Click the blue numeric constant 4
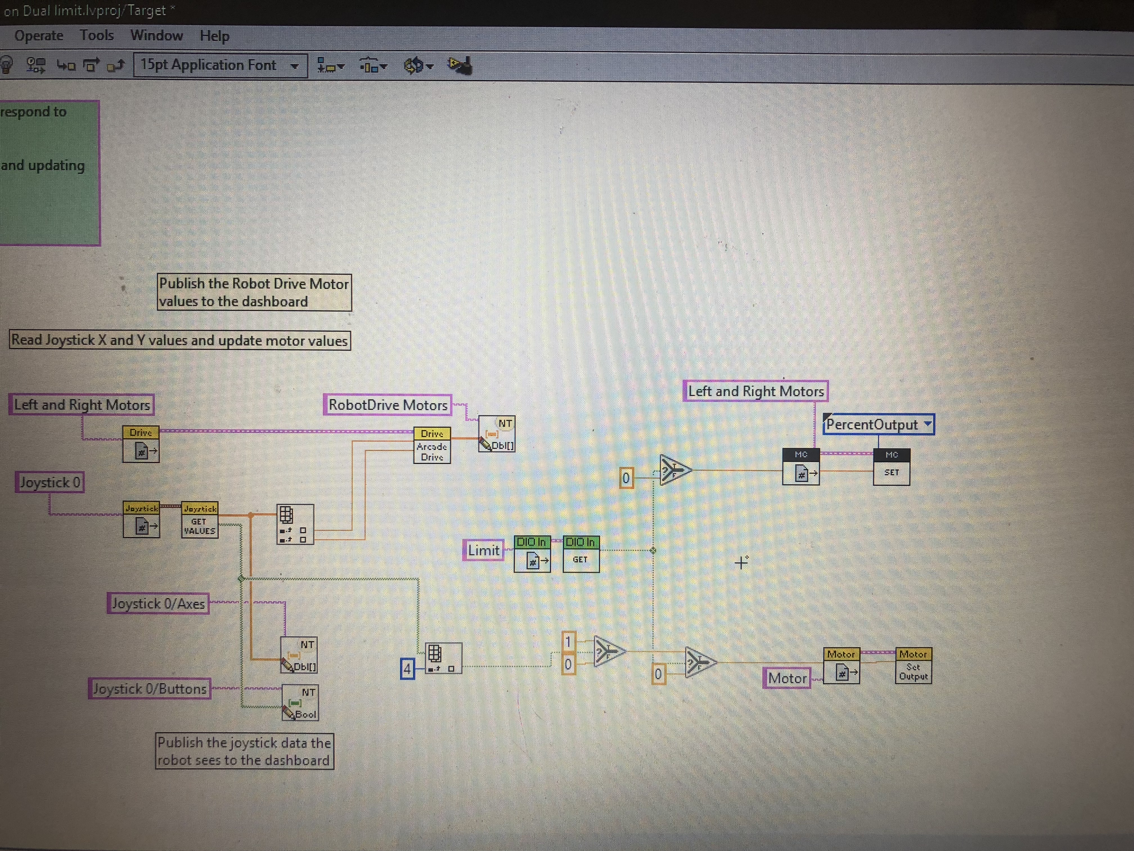 pyautogui.click(x=407, y=669)
